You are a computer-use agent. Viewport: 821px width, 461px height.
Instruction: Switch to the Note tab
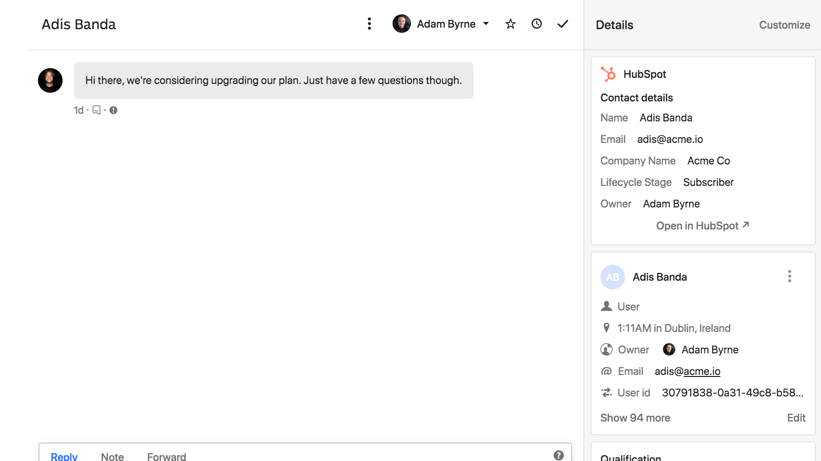pyautogui.click(x=112, y=456)
